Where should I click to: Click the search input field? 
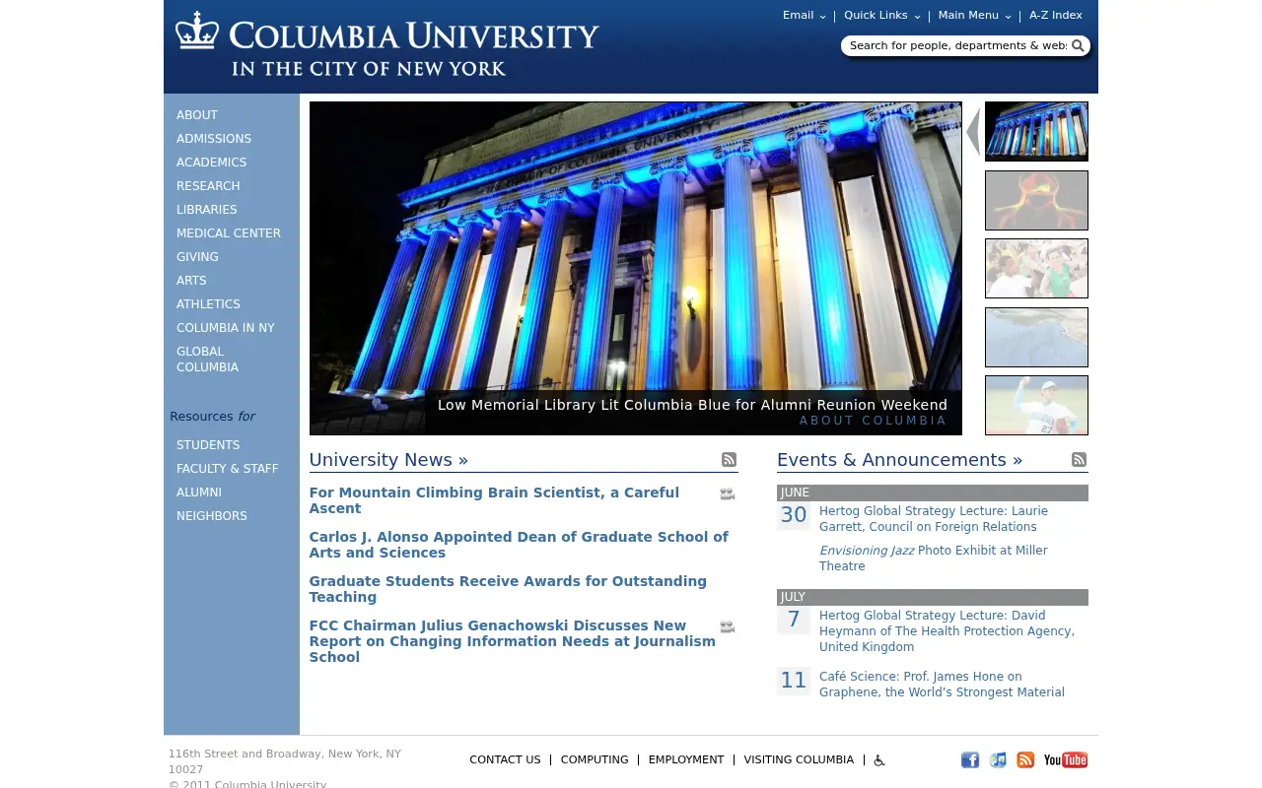957,45
